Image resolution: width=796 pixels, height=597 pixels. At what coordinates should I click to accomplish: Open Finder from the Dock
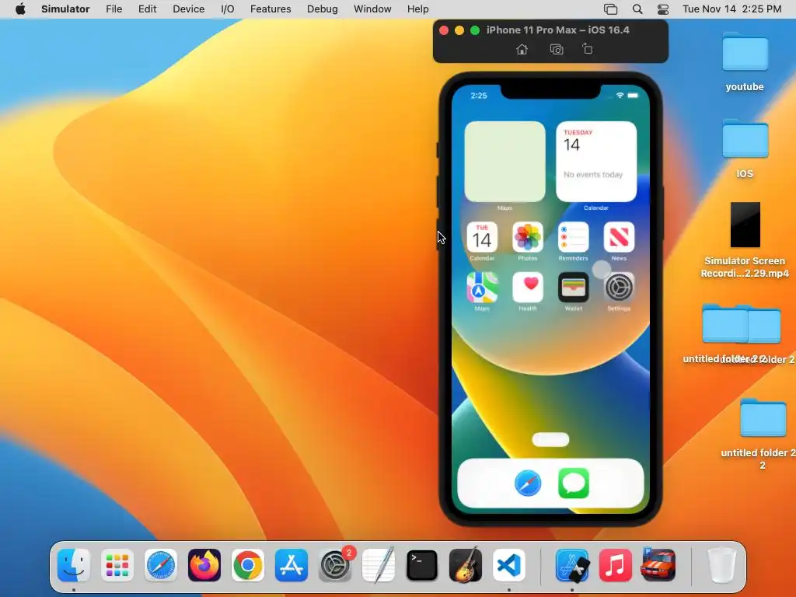pyautogui.click(x=74, y=565)
